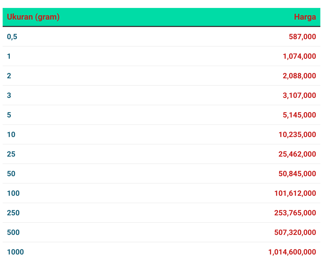Screen dimensions: 323x264
Task: Select the 500 gram size cell
Action: coord(13,232)
